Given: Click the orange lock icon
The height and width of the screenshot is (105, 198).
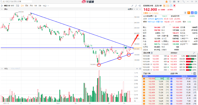Looking at the screenshot, I should 166,2.
